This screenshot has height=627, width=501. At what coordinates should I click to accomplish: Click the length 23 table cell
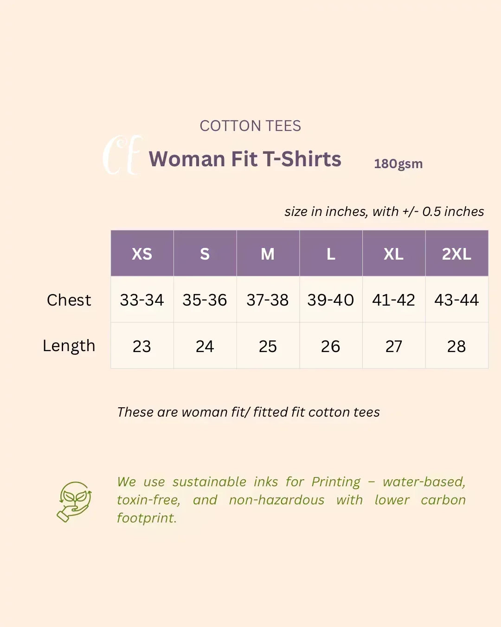142,346
